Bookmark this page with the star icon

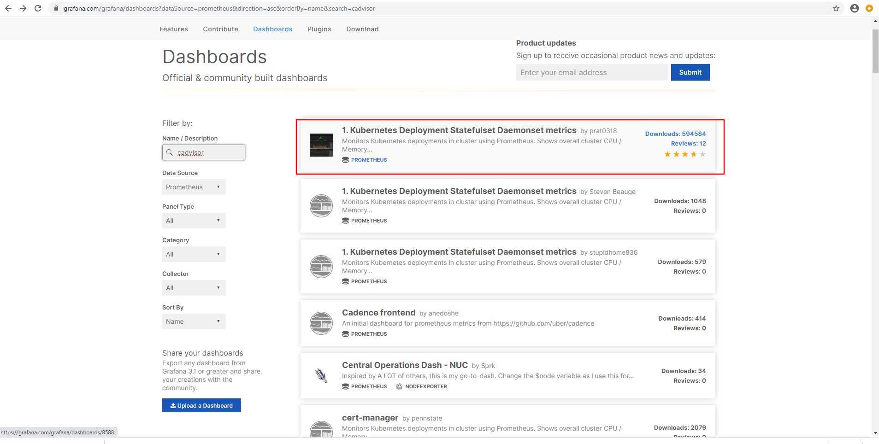tap(836, 8)
